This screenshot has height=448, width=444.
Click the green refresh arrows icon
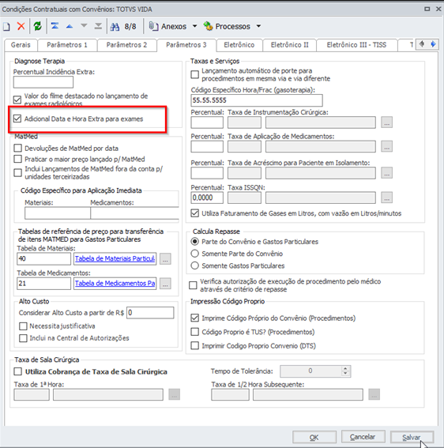(37, 26)
